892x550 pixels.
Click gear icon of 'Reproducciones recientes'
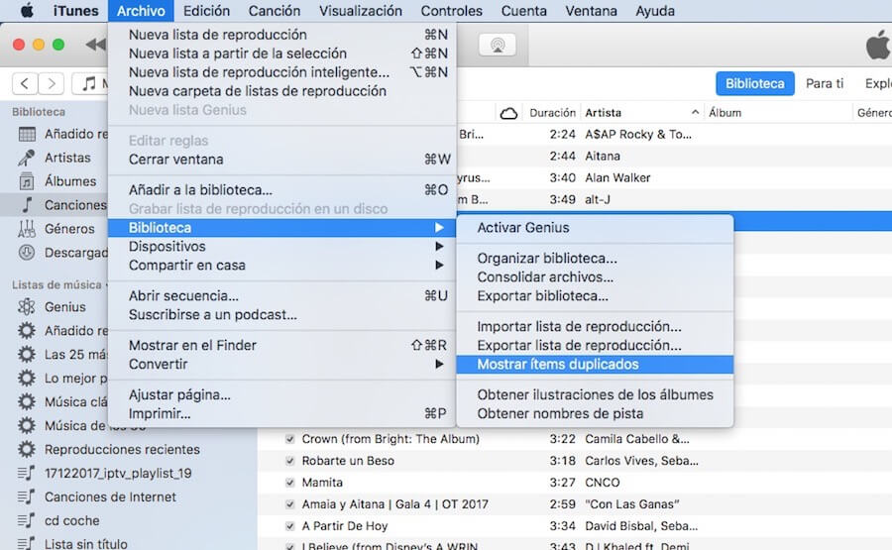click(x=27, y=449)
